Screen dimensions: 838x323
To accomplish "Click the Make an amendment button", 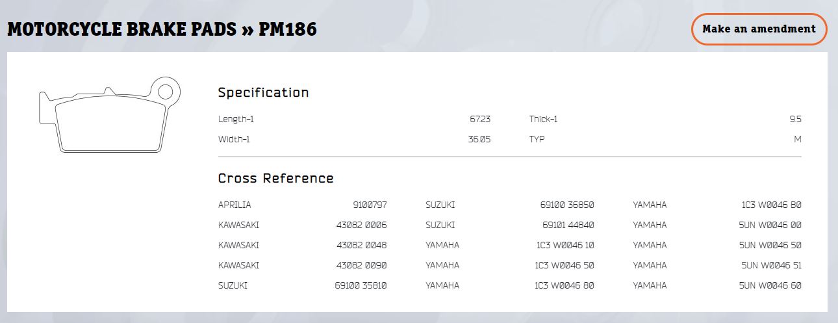I will [x=759, y=29].
